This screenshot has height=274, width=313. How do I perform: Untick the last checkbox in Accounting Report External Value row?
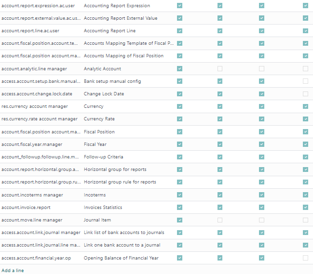[305, 18]
